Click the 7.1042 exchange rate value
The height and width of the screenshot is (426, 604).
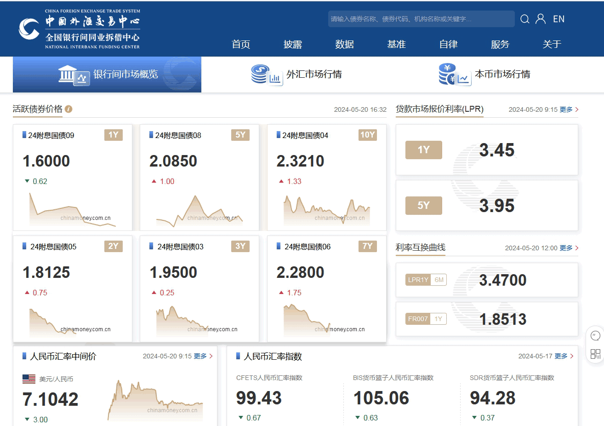point(51,399)
